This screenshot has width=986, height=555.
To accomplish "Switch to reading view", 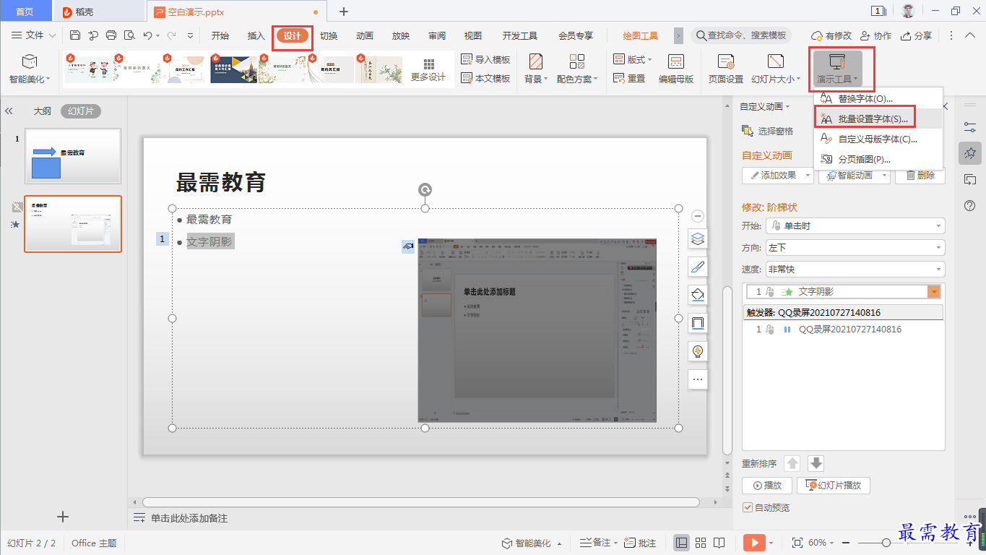I will pos(719,543).
